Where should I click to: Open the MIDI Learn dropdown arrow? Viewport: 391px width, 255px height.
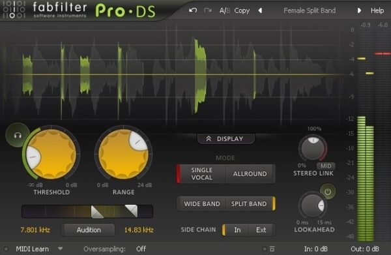[61, 248]
